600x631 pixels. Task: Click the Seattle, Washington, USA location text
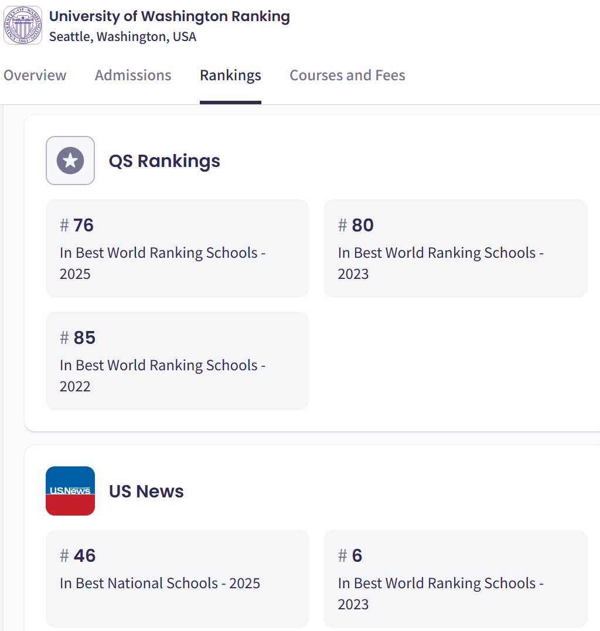click(x=122, y=37)
